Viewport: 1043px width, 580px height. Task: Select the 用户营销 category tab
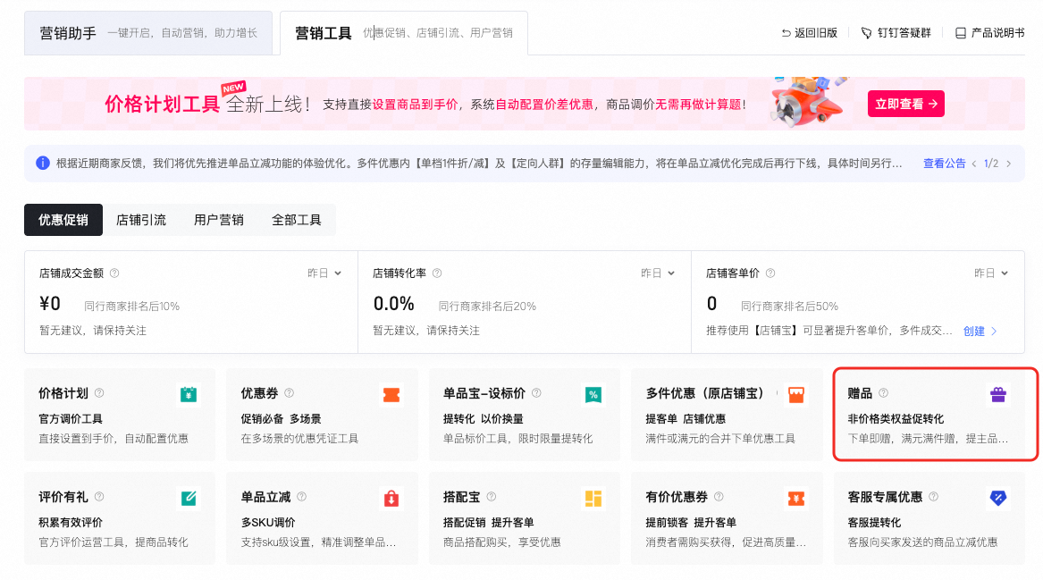click(x=219, y=220)
